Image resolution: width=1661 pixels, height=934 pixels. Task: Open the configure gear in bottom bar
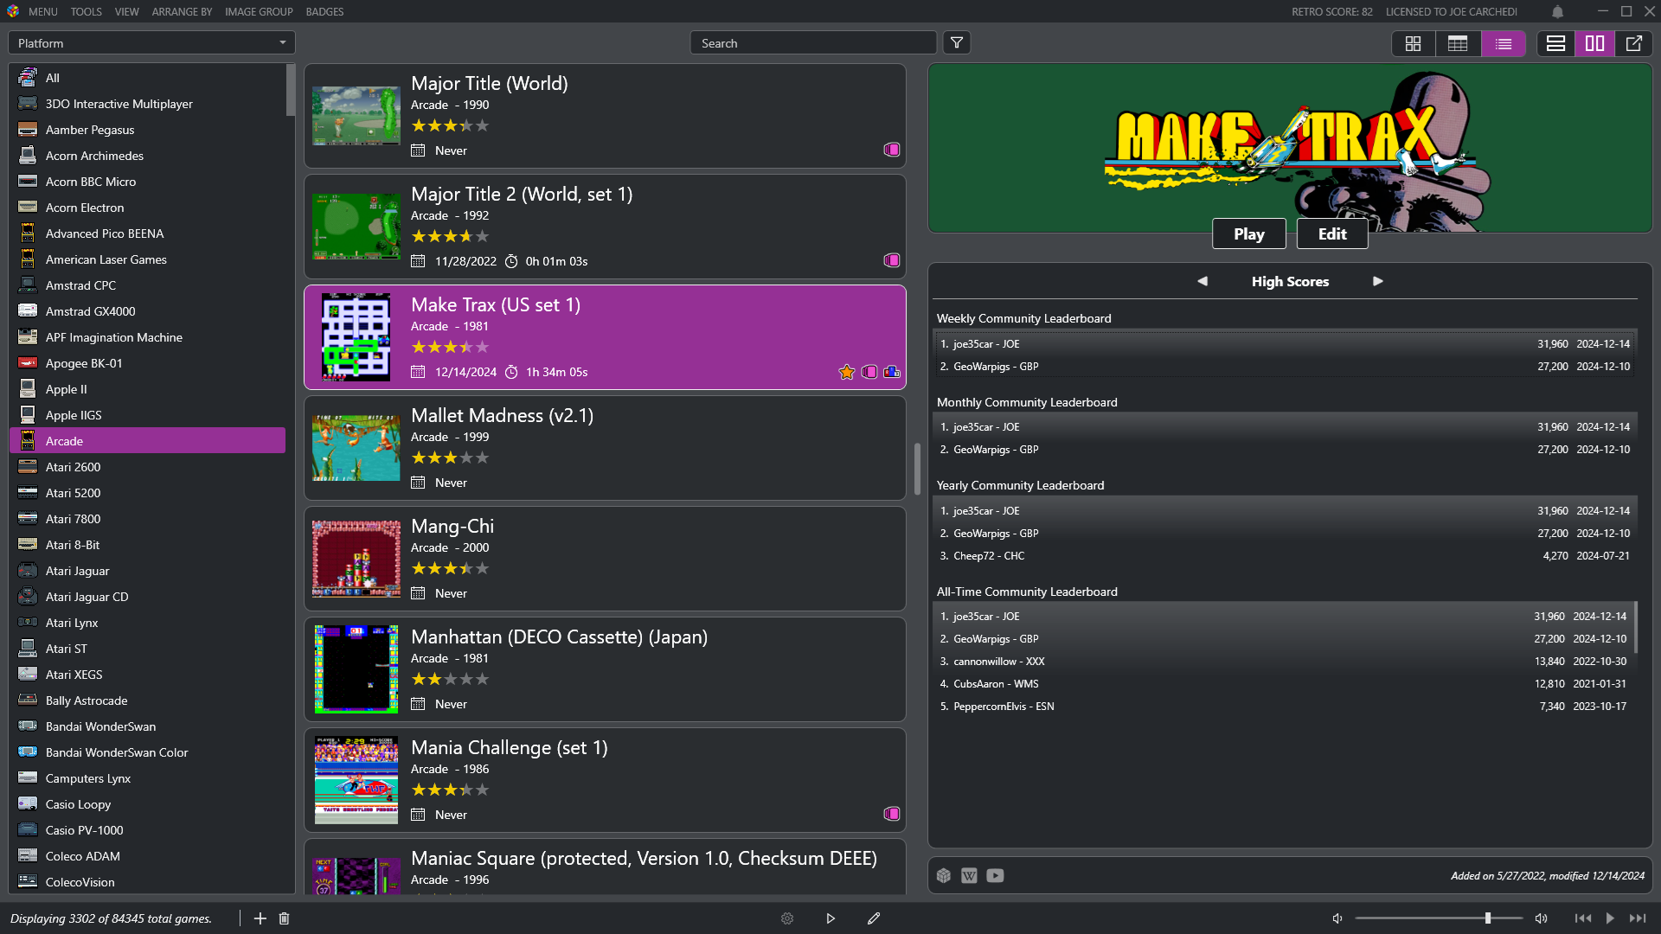[x=787, y=918]
